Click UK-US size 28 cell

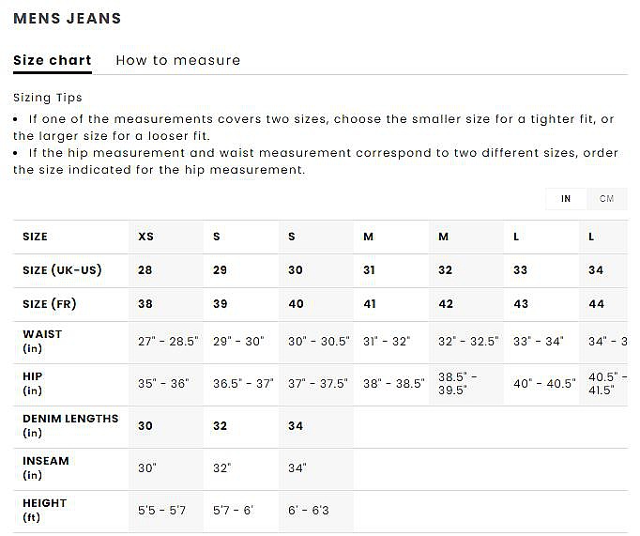145,270
